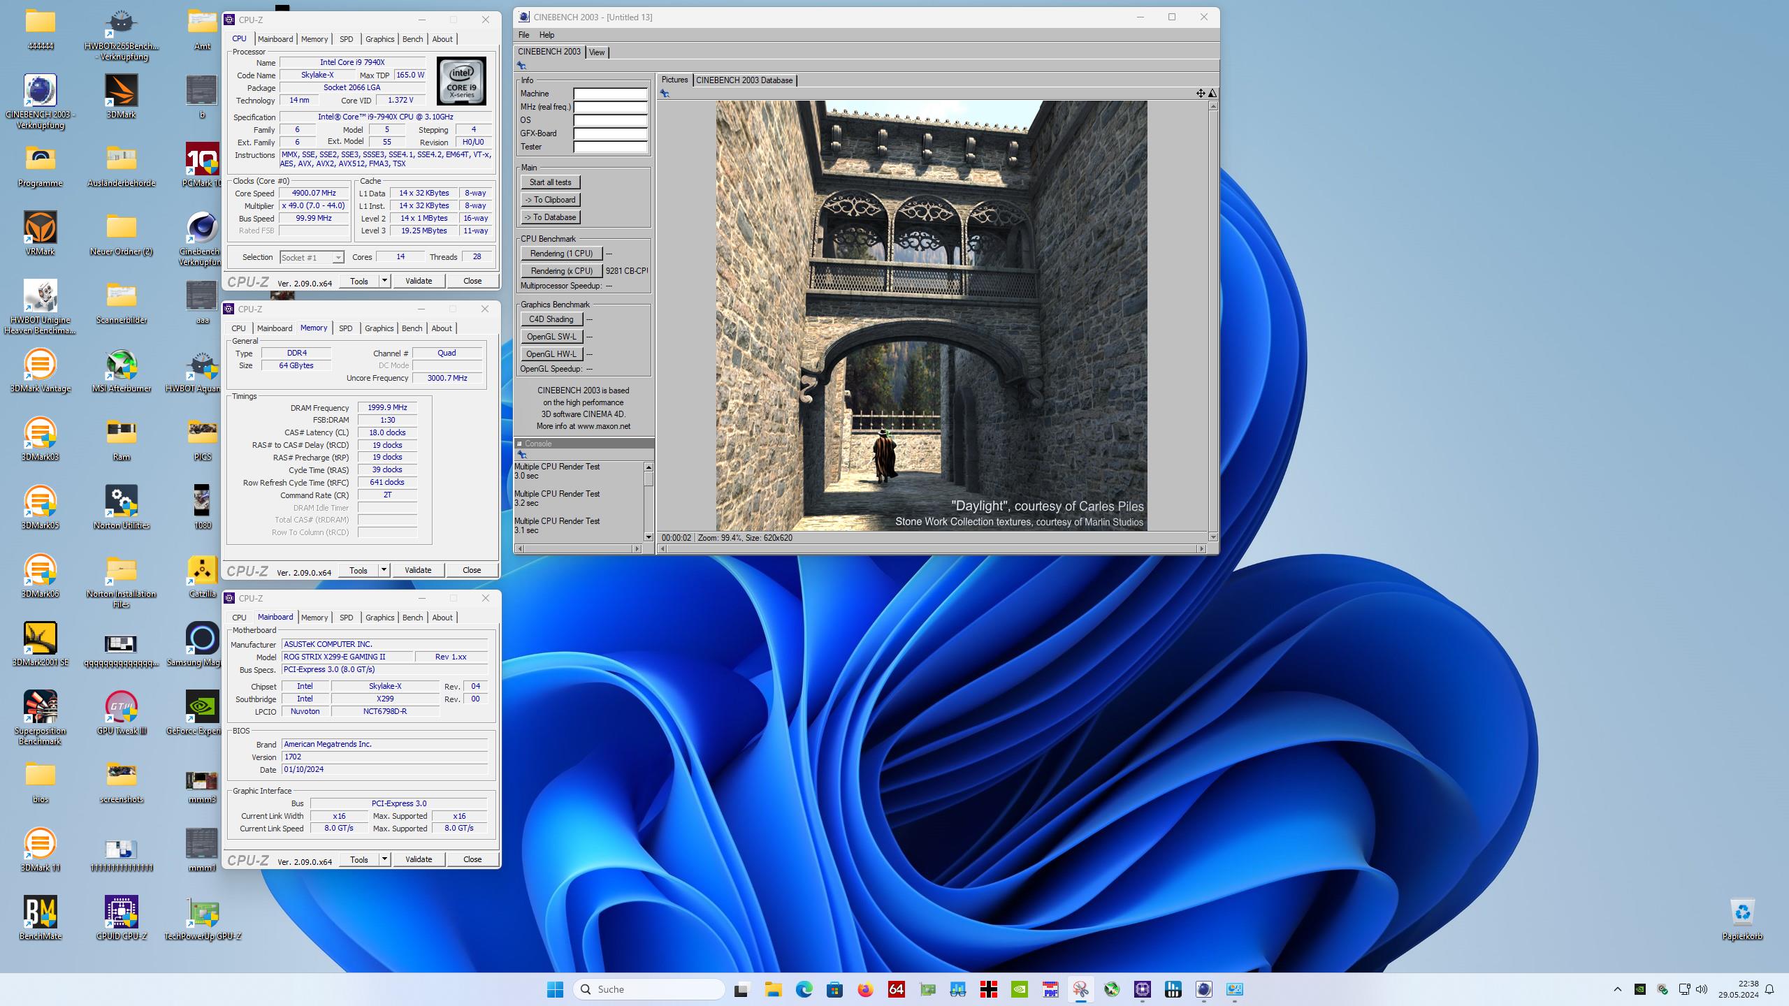This screenshot has height=1006, width=1789.
Task: Click Validate in the CPU tab window
Action: point(419,281)
